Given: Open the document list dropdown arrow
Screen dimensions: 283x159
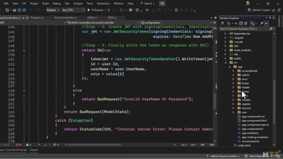Looking at the screenshot, I should [x=211, y=18].
